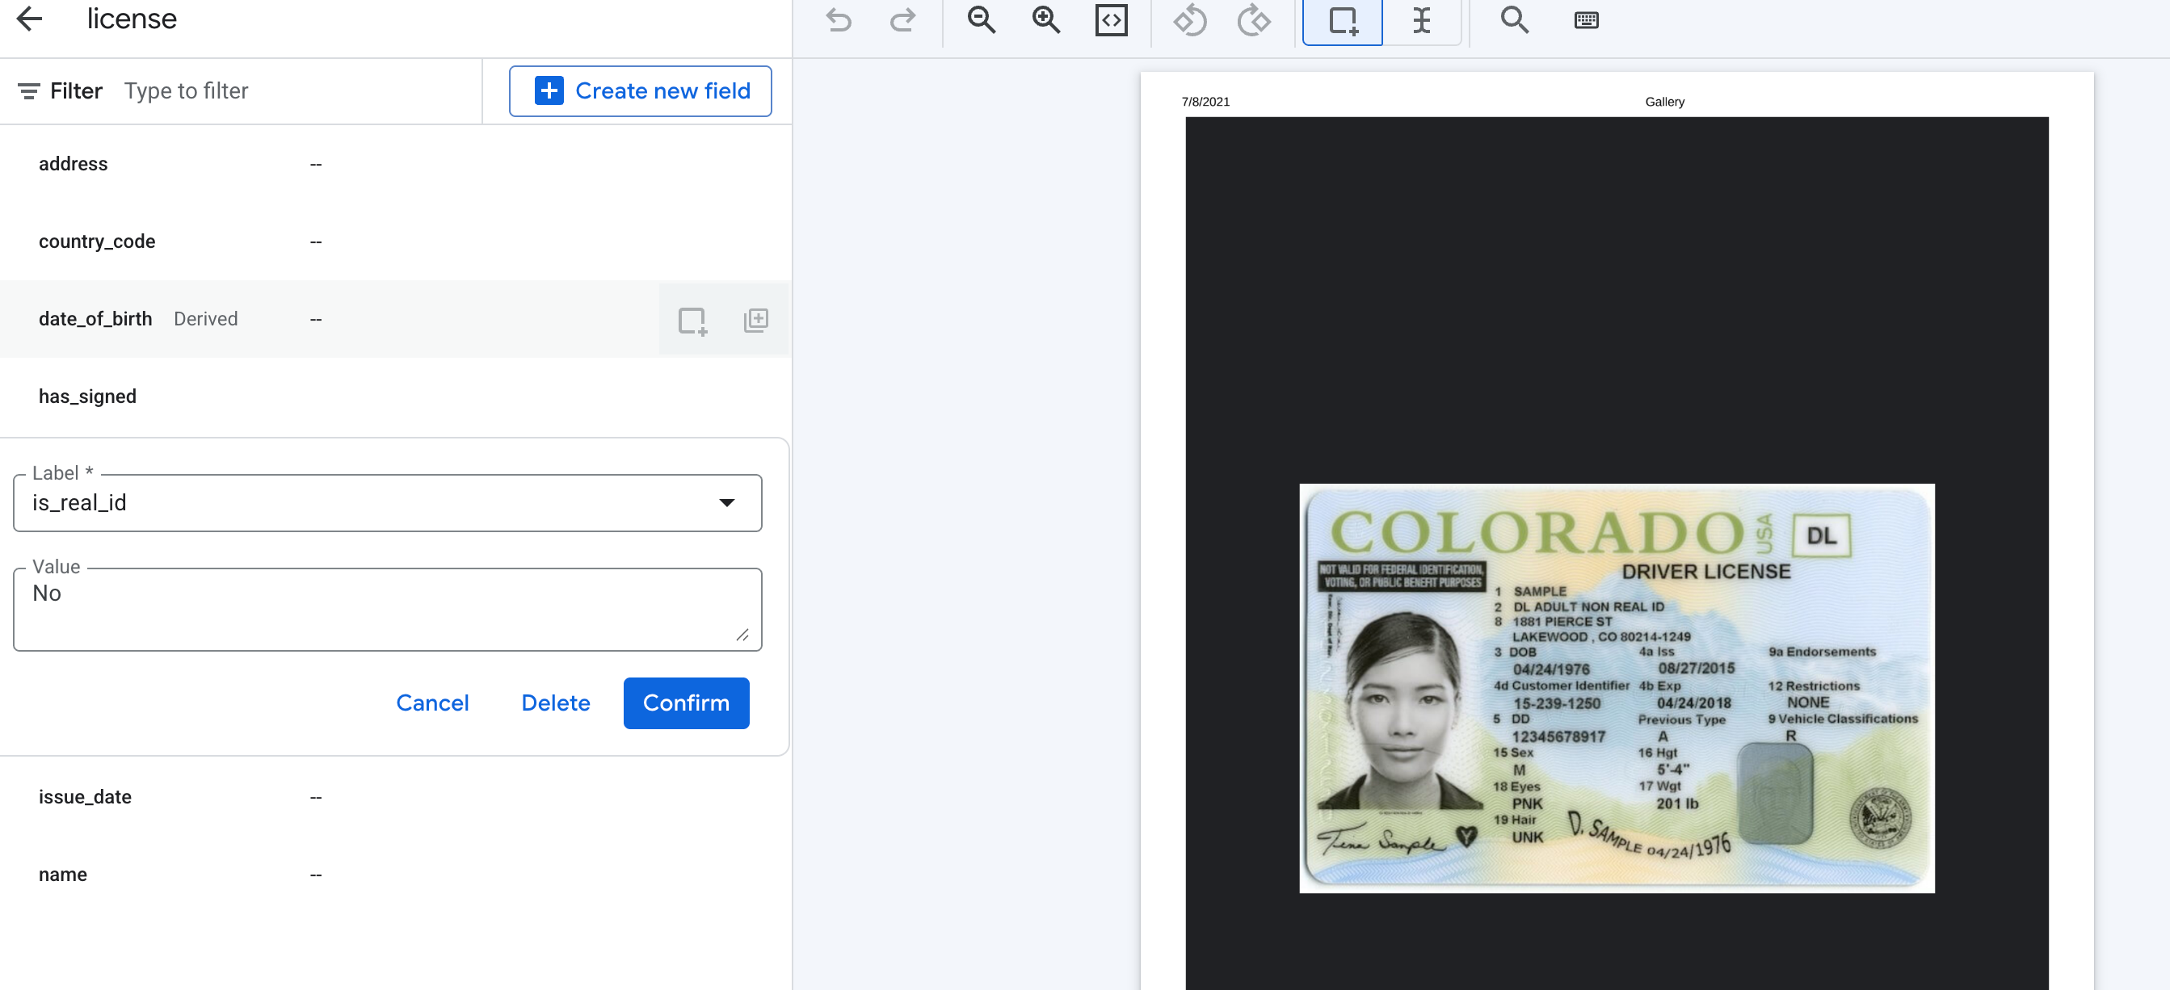Create a new field
This screenshot has height=990, width=2170.
coord(641,91)
